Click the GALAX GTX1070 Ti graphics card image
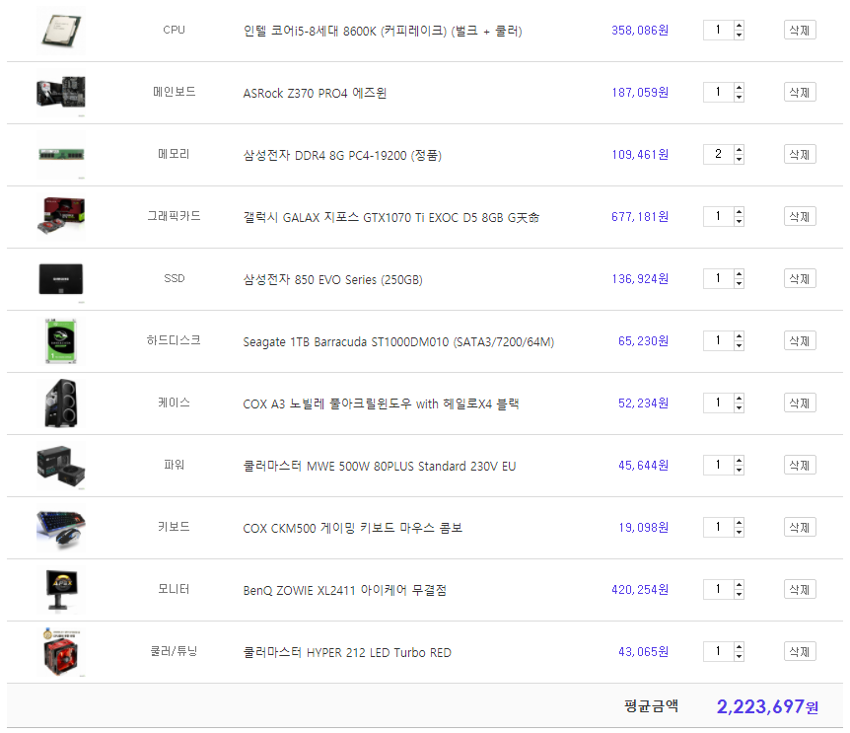Screen dimensions: 850x733 pyautogui.click(x=61, y=217)
